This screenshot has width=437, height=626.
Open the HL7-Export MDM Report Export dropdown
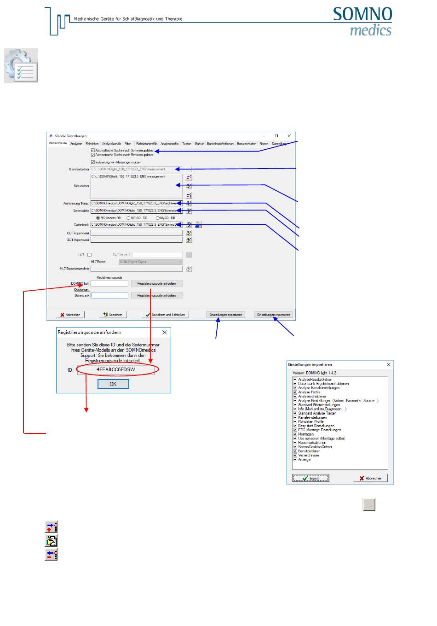pos(151,262)
